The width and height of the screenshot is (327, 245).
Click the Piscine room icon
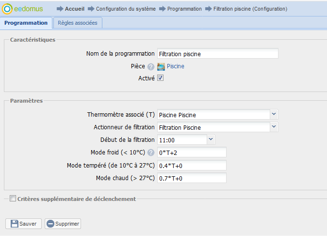[x=161, y=66]
